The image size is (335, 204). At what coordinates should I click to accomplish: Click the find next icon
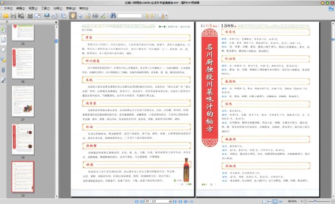[x=154, y=16]
